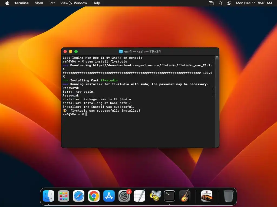Screen dimensions: 277x207
Task: Open the View menu
Action: click(x=64, y=3)
